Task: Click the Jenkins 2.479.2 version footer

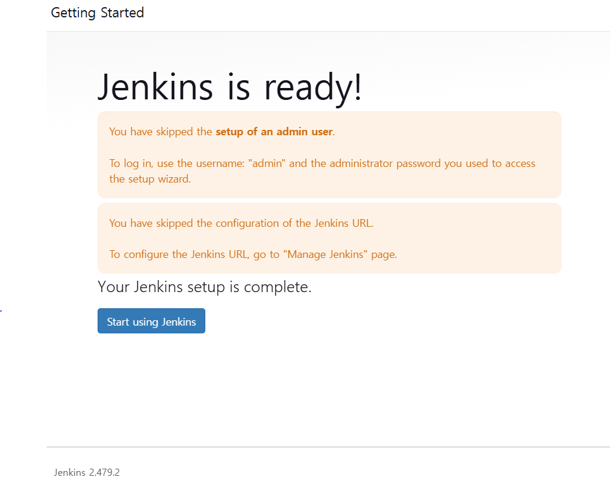Action: coord(87,472)
